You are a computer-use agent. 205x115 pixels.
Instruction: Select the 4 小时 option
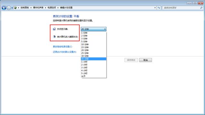click(94, 70)
